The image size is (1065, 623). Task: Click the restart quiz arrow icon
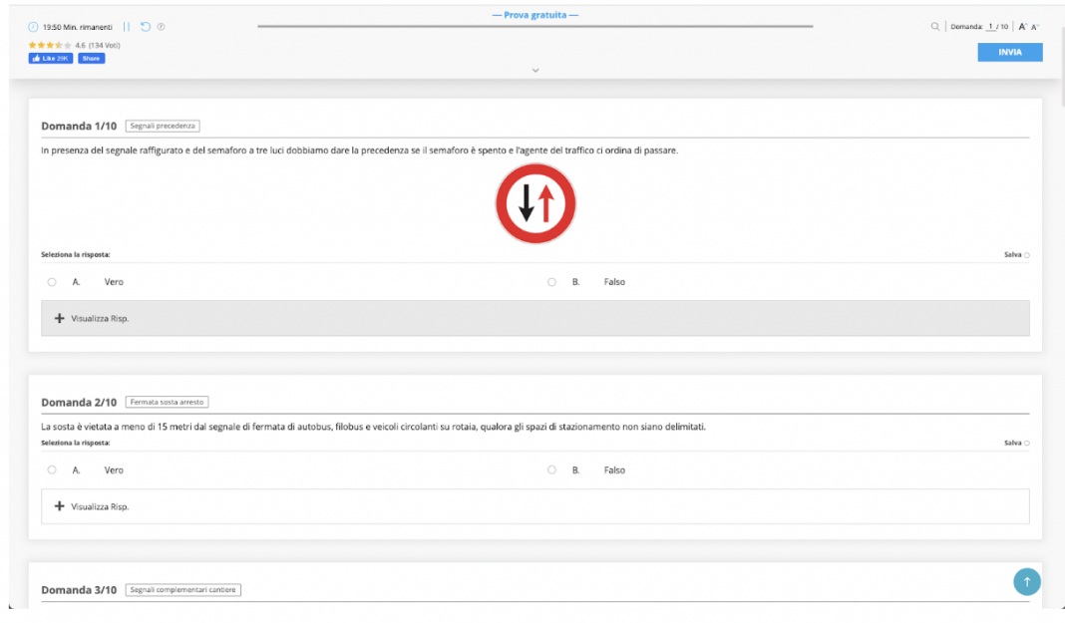(x=146, y=27)
